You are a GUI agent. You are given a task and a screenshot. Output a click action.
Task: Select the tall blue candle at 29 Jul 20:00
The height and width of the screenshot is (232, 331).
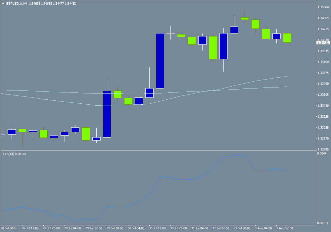[x=107, y=114]
